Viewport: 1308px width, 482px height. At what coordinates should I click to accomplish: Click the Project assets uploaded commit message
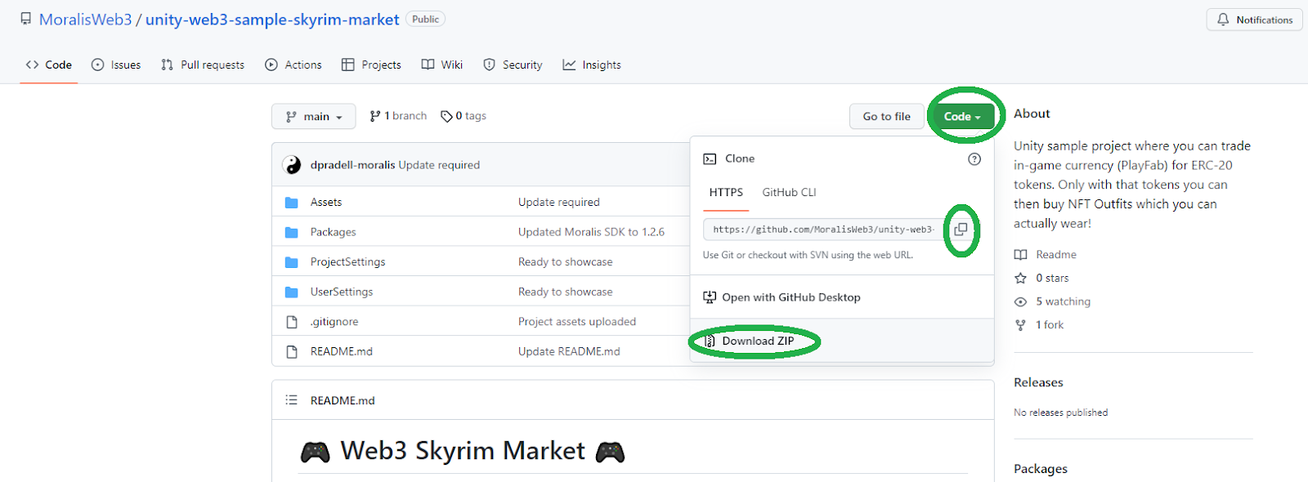click(x=577, y=322)
